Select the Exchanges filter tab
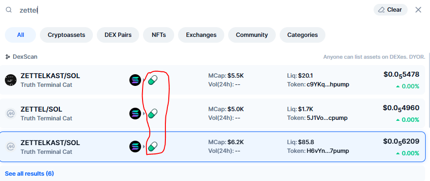The height and width of the screenshot is (181, 430). coord(201,35)
